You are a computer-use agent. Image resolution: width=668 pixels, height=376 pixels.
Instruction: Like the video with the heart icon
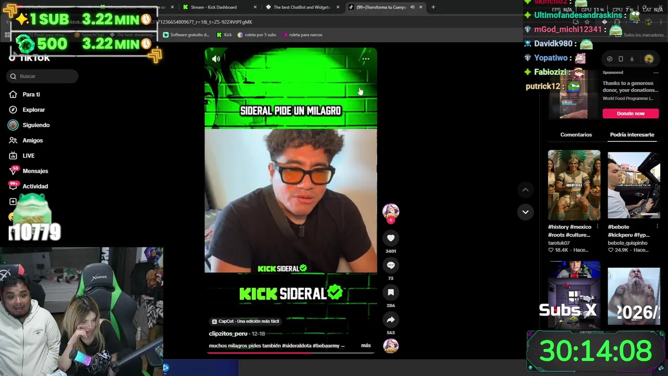pyautogui.click(x=390, y=238)
